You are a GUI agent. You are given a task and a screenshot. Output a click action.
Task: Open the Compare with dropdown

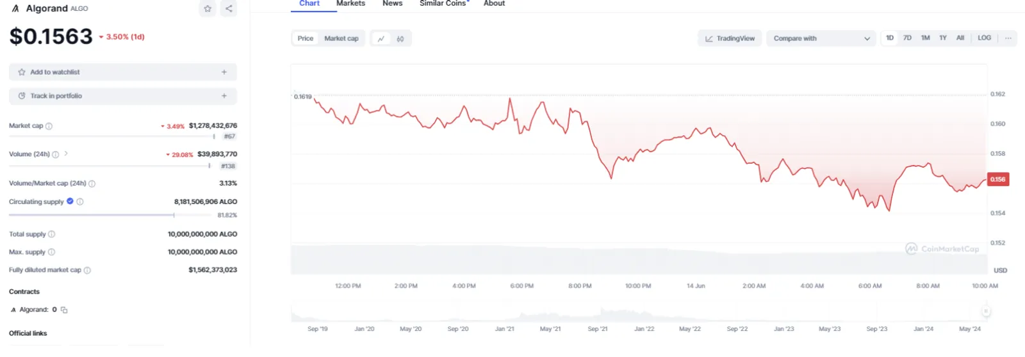click(821, 38)
